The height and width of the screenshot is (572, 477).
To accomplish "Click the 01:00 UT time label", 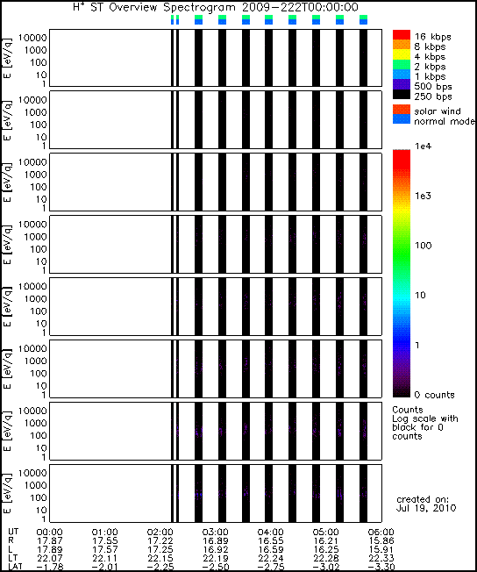I will (104, 533).
